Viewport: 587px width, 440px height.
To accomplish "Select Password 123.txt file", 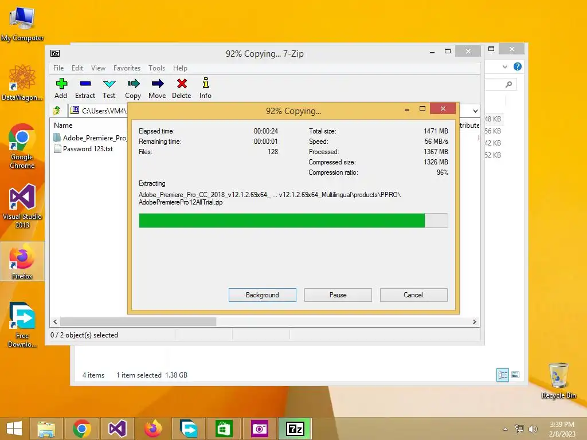I will click(x=84, y=149).
